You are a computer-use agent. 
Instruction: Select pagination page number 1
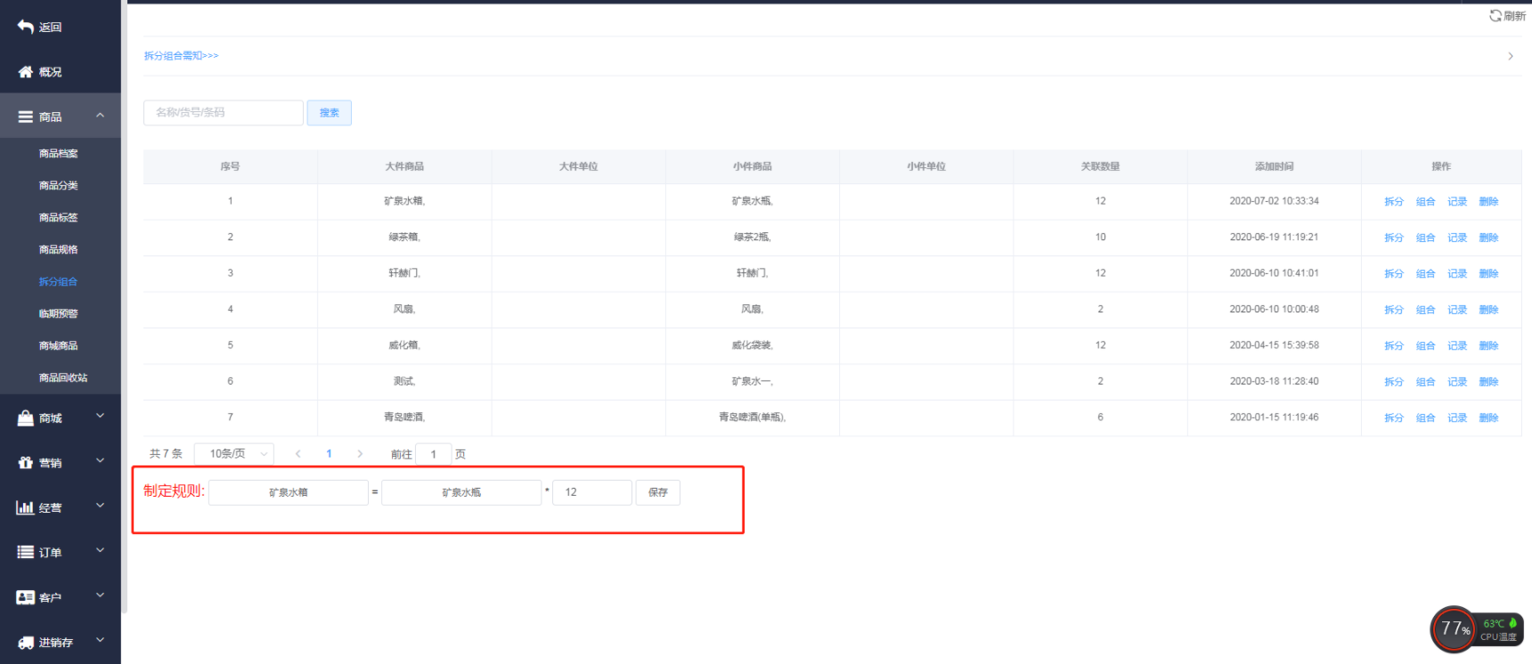click(329, 454)
